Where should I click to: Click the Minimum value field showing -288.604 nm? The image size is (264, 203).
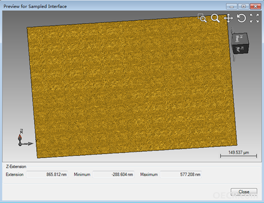(113, 175)
